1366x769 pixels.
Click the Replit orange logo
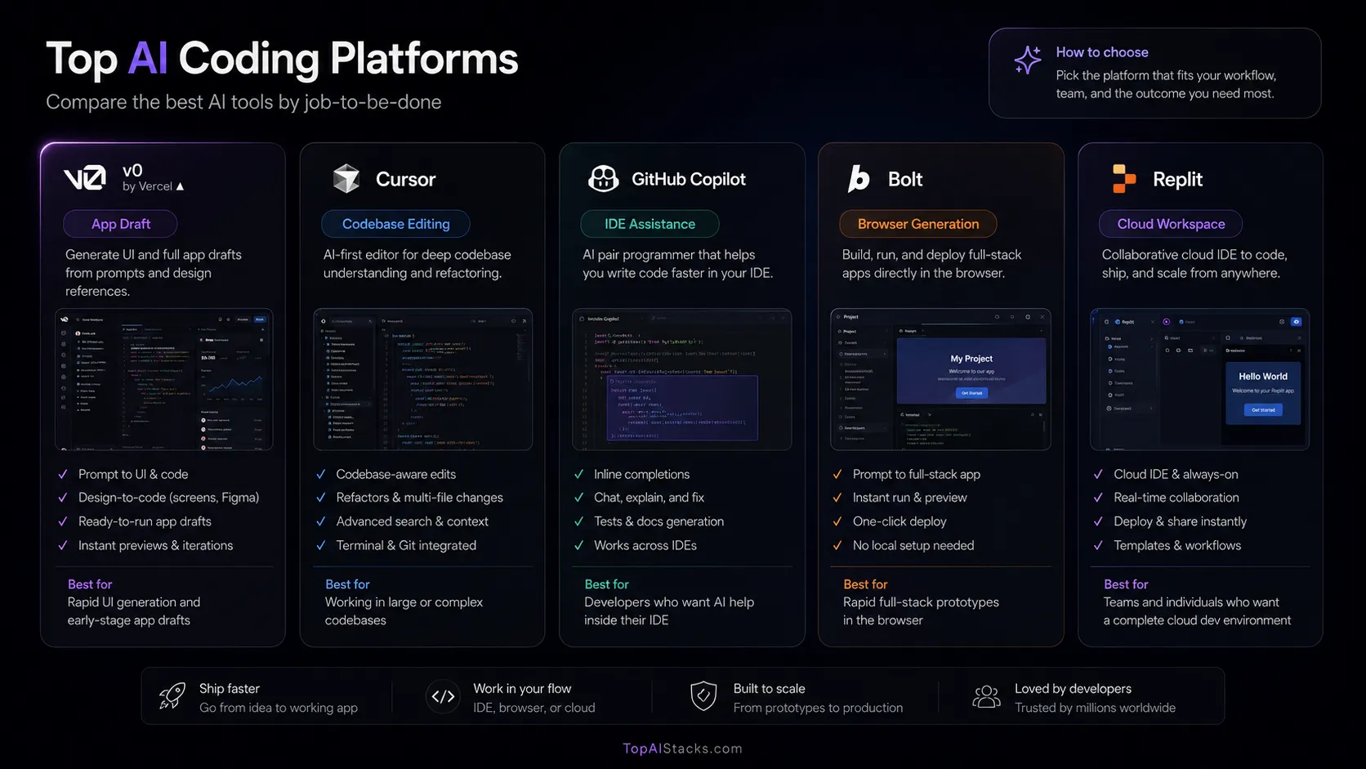(1124, 178)
